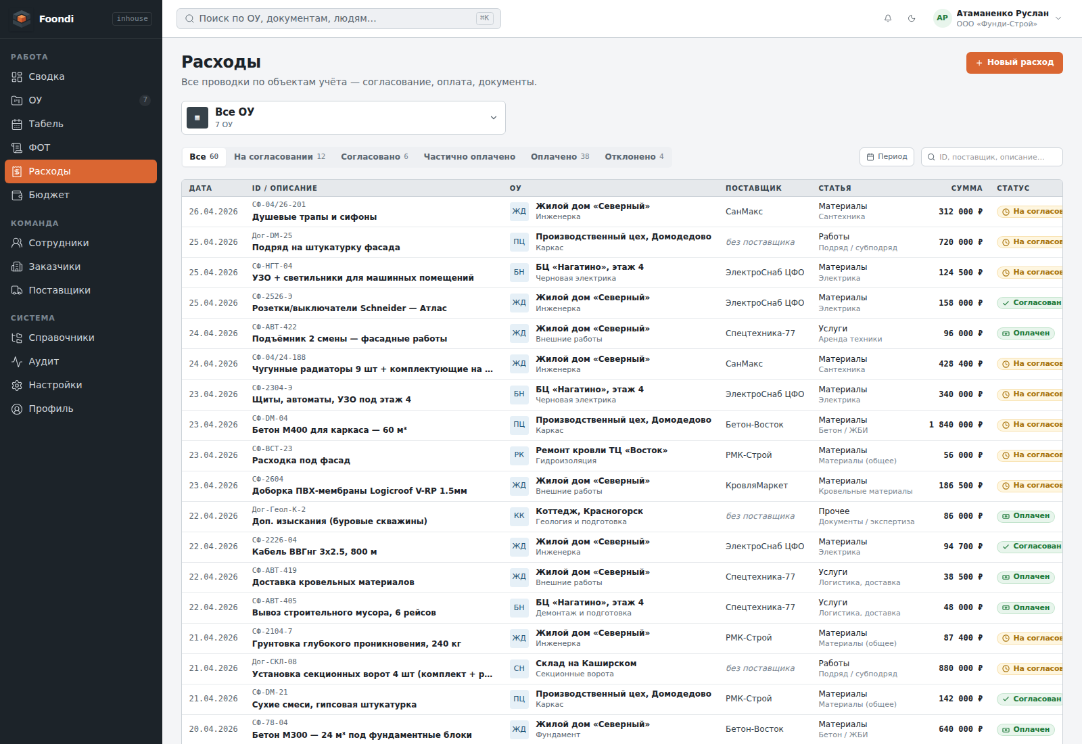Open notifications bell icon
Screen dimensions: 1082x744
(888, 18)
